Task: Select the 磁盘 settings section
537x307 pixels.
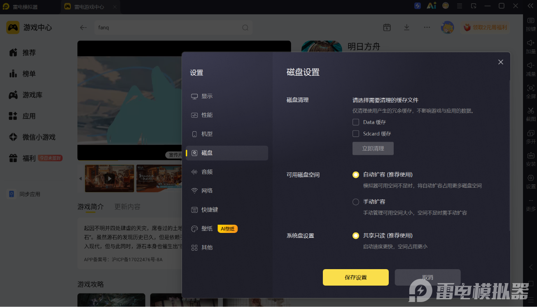Action: (x=227, y=153)
